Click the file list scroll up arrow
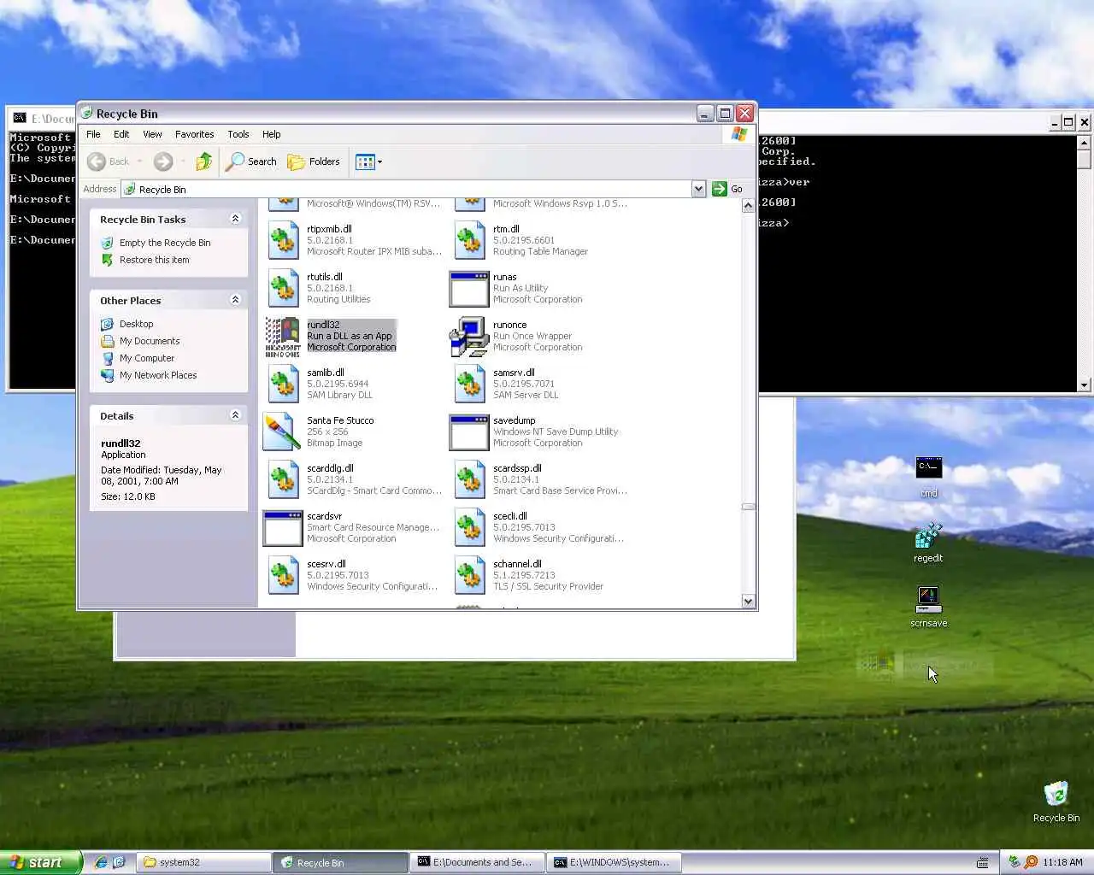The width and height of the screenshot is (1094, 875). (x=748, y=205)
